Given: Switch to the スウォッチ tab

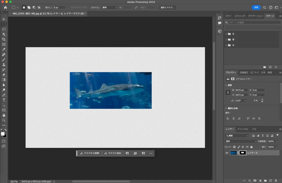Looking at the screenshot, I should click(240, 16).
